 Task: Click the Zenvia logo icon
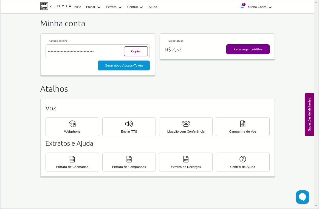(44, 6)
